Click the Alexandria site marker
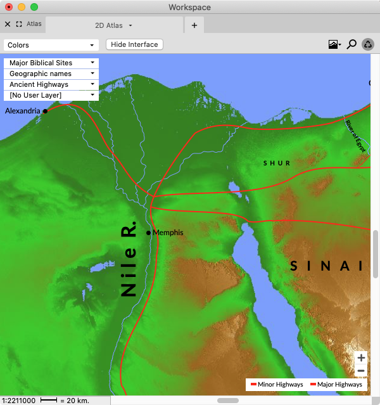The width and height of the screenshot is (380, 405). point(45,111)
